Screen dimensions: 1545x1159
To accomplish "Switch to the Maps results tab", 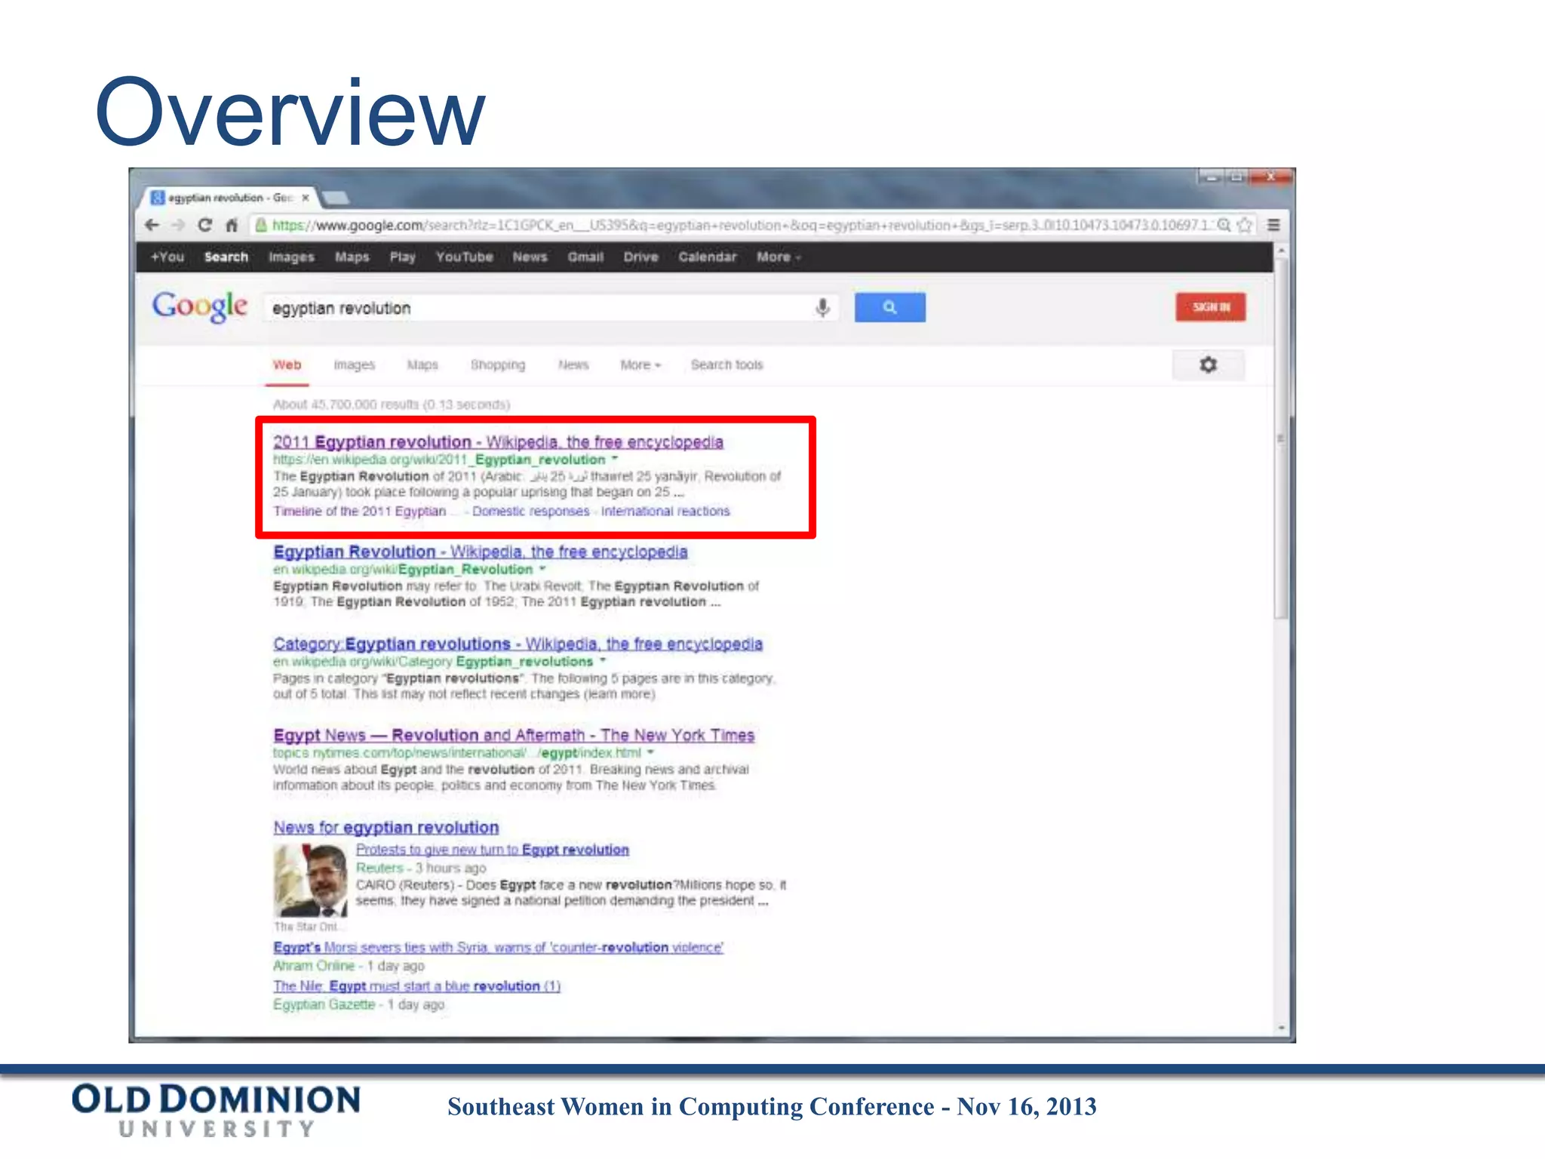I will (x=422, y=364).
